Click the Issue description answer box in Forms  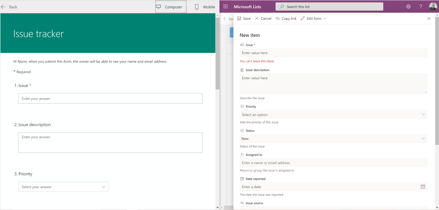tap(110, 143)
